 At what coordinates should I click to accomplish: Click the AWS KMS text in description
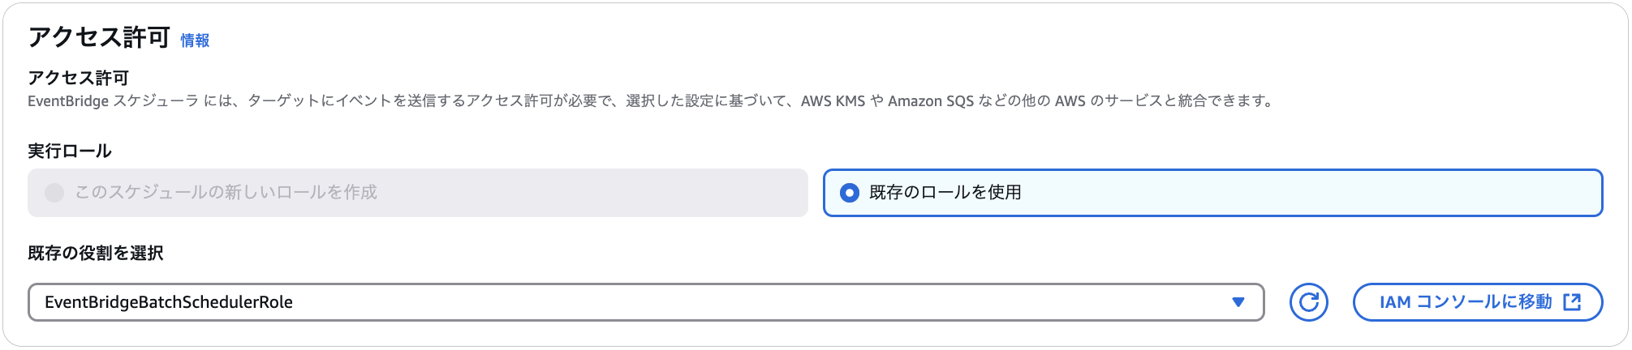(833, 101)
